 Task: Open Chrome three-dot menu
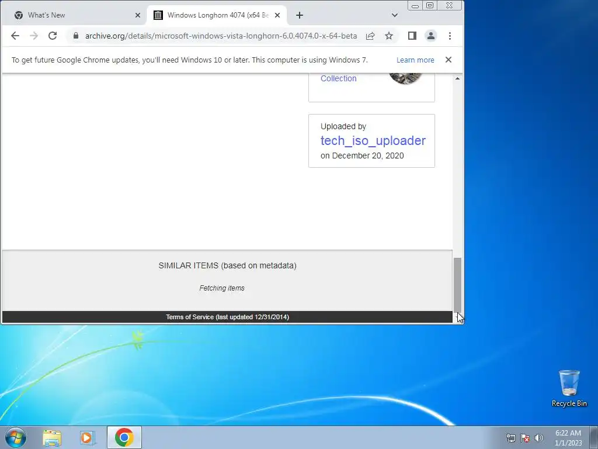[x=450, y=36]
